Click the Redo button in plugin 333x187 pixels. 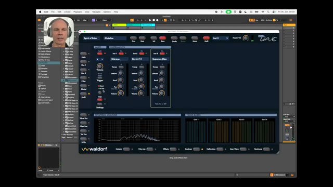183,38
